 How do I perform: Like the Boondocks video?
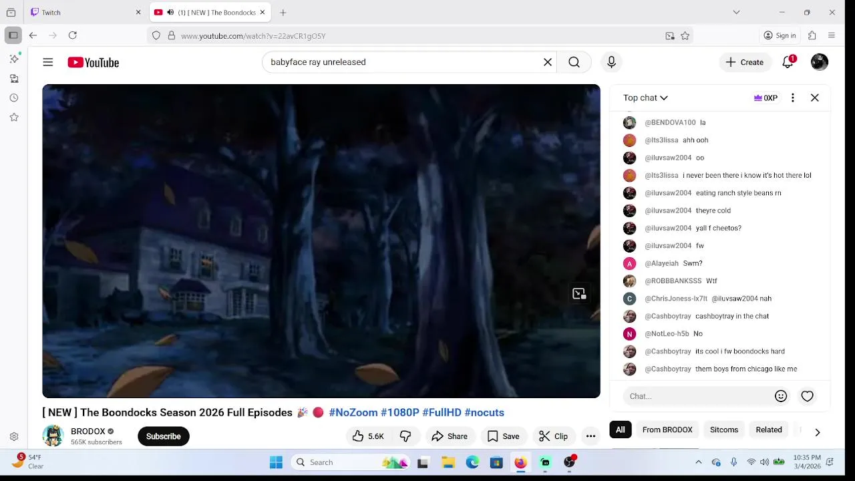point(368,436)
